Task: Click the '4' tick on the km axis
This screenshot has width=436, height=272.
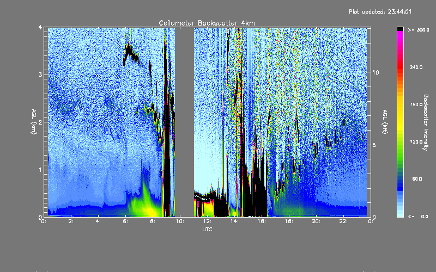Action: pyautogui.click(x=40, y=27)
